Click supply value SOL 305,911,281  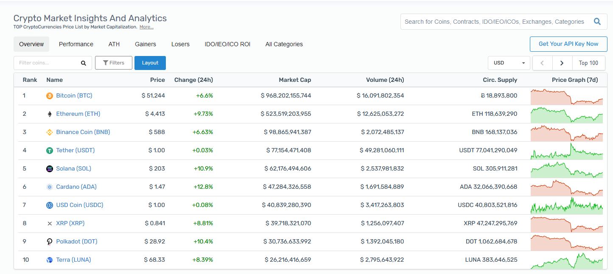[x=495, y=169]
